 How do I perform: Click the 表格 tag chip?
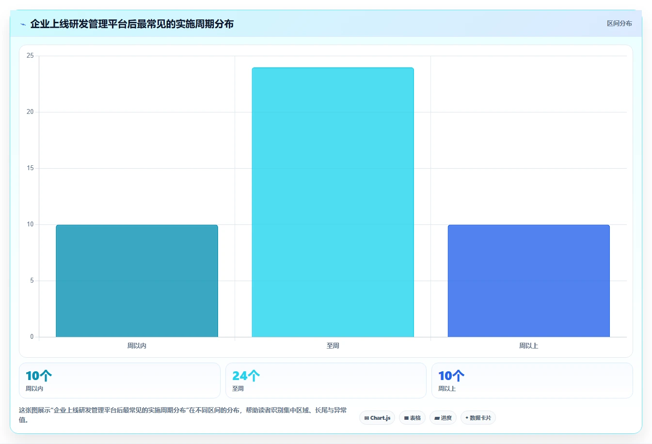click(x=412, y=418)
